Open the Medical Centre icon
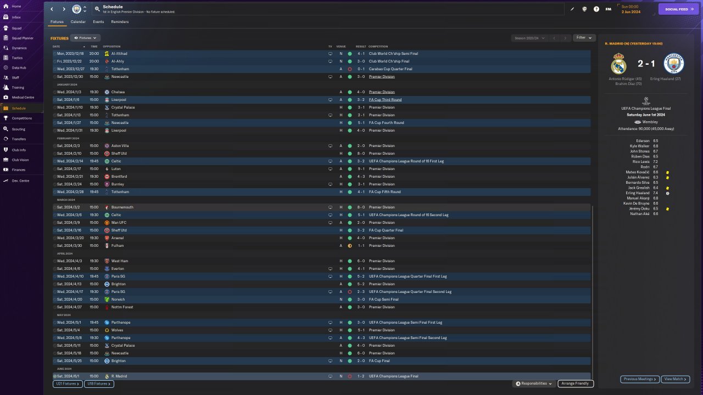 (x=5, y=97)
